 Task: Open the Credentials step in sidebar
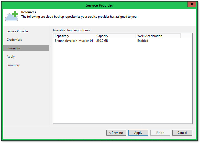click(x=14, y=40)
